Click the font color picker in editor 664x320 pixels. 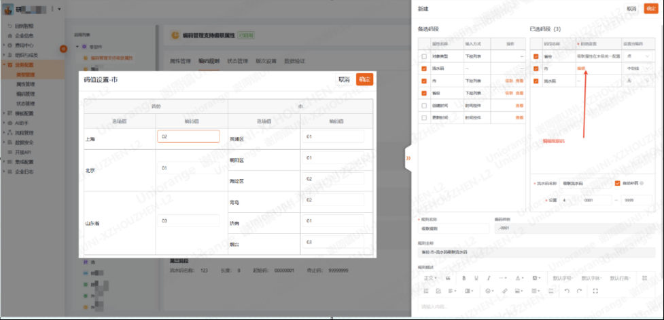coord(519,278)
